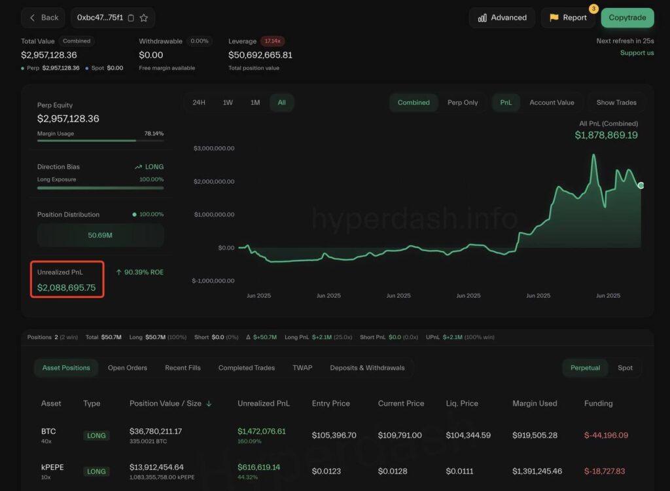Viewport: 670px width, 491px height.
Task: Open the Open Orders tab
Action: 127,368
